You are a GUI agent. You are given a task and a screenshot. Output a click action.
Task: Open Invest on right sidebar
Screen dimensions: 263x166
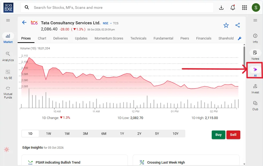pyautogui.click(x=255, y=89)
